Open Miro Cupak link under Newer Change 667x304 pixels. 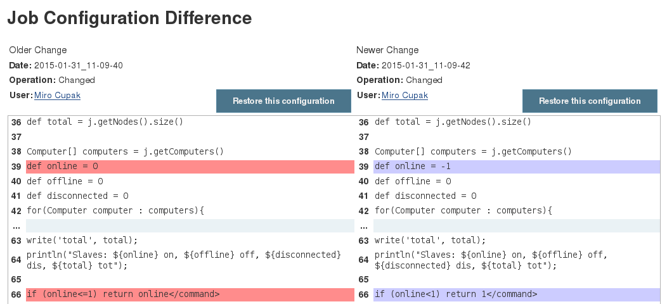coord(405,95)
